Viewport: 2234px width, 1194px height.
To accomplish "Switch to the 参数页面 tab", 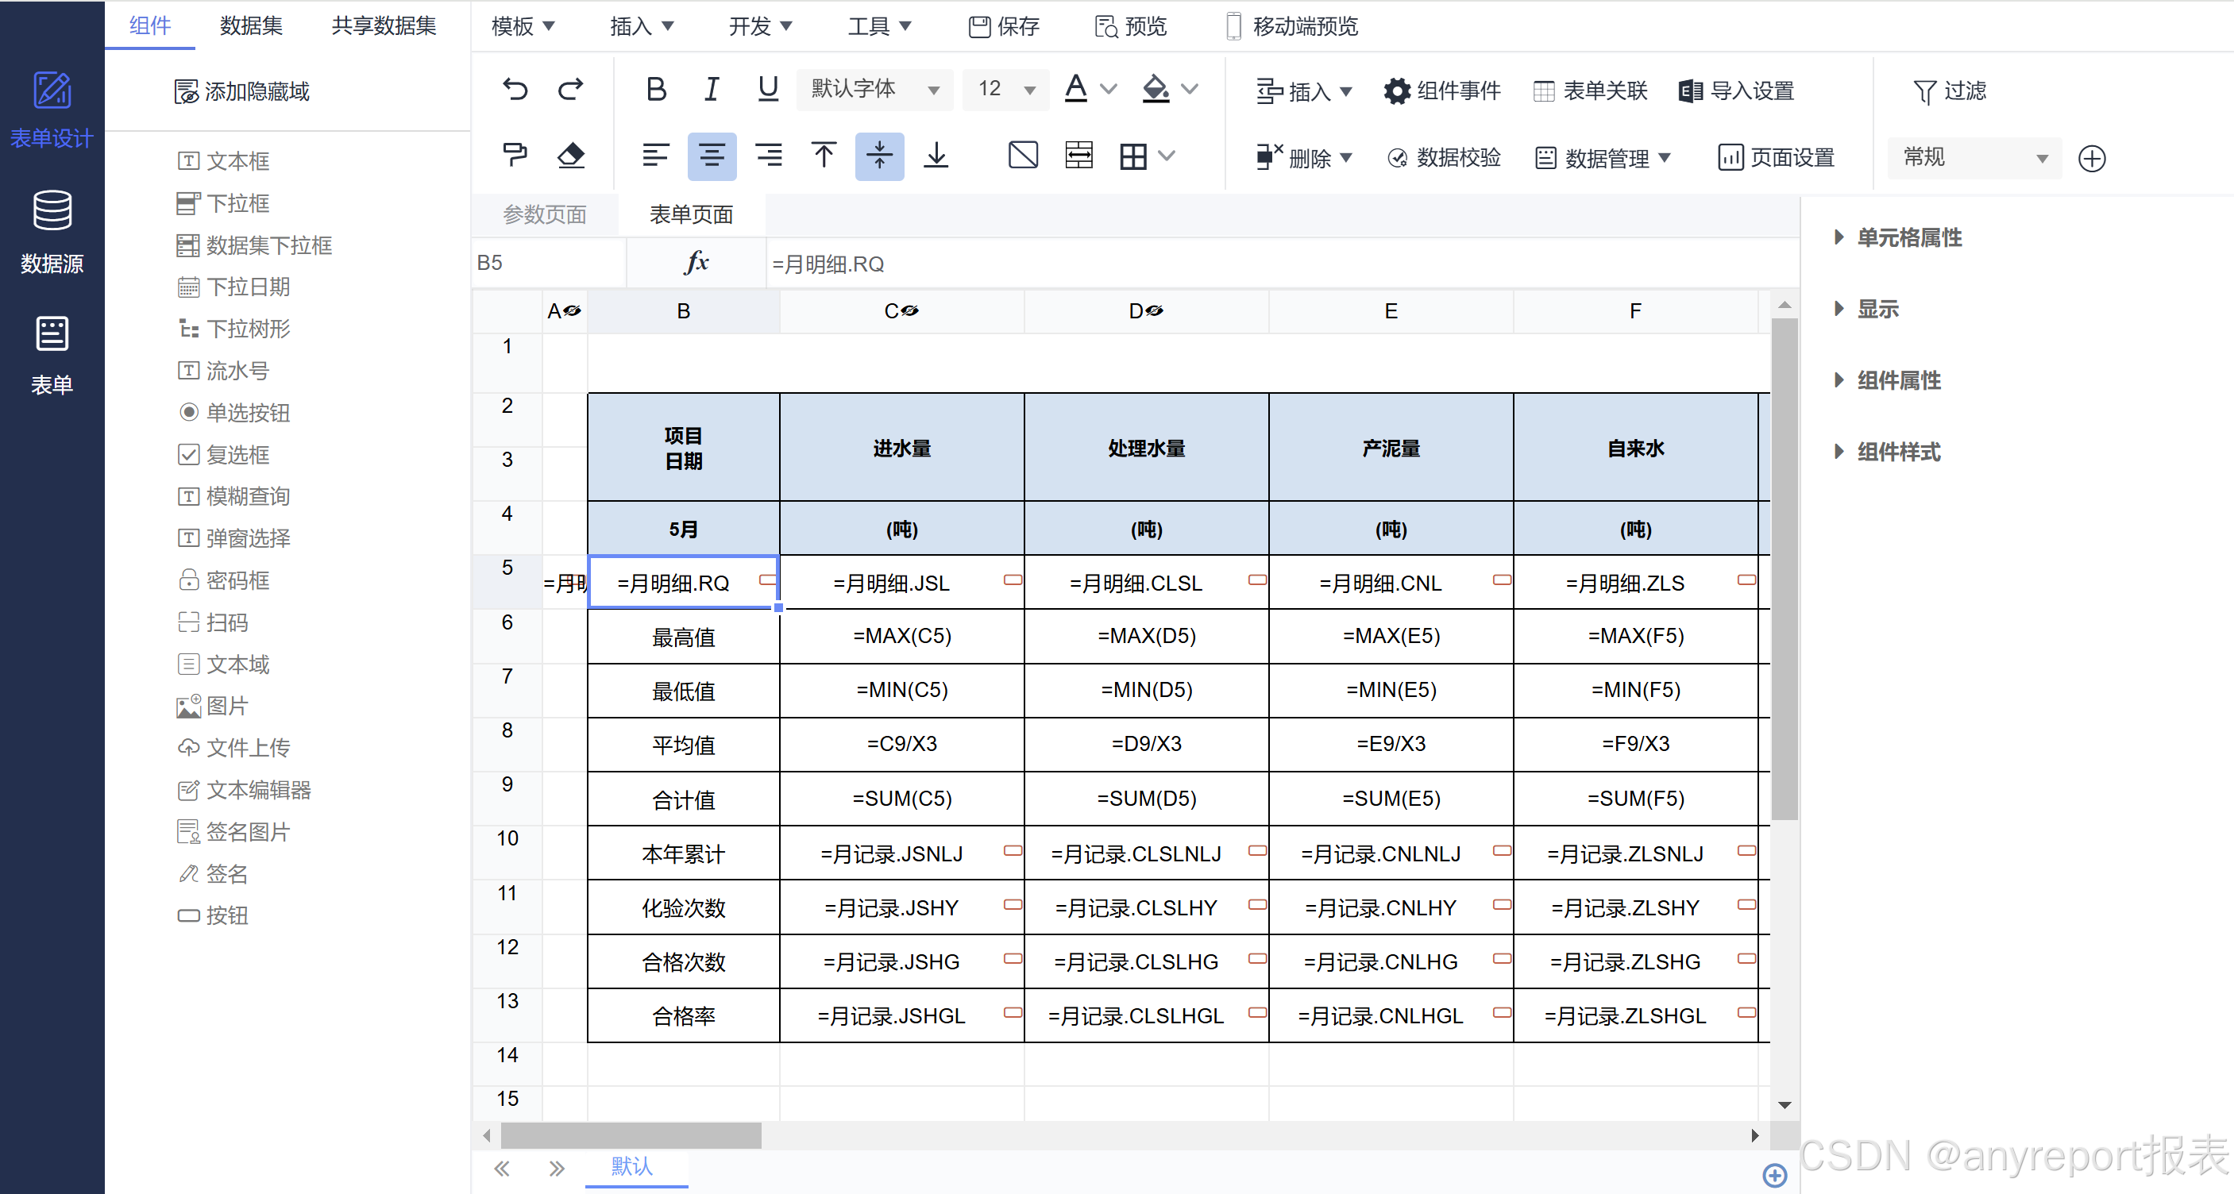I will pyautogui.click(x=545, y=214).
